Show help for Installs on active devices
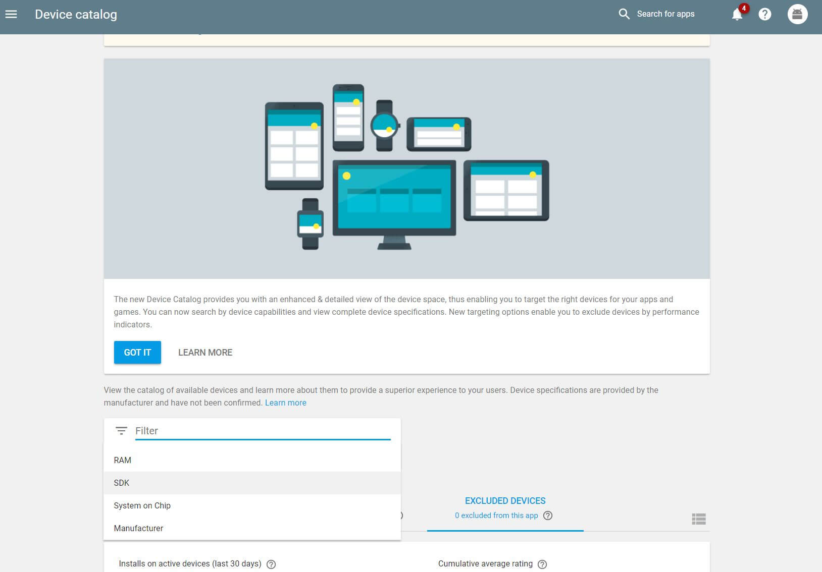 [271, 564]
